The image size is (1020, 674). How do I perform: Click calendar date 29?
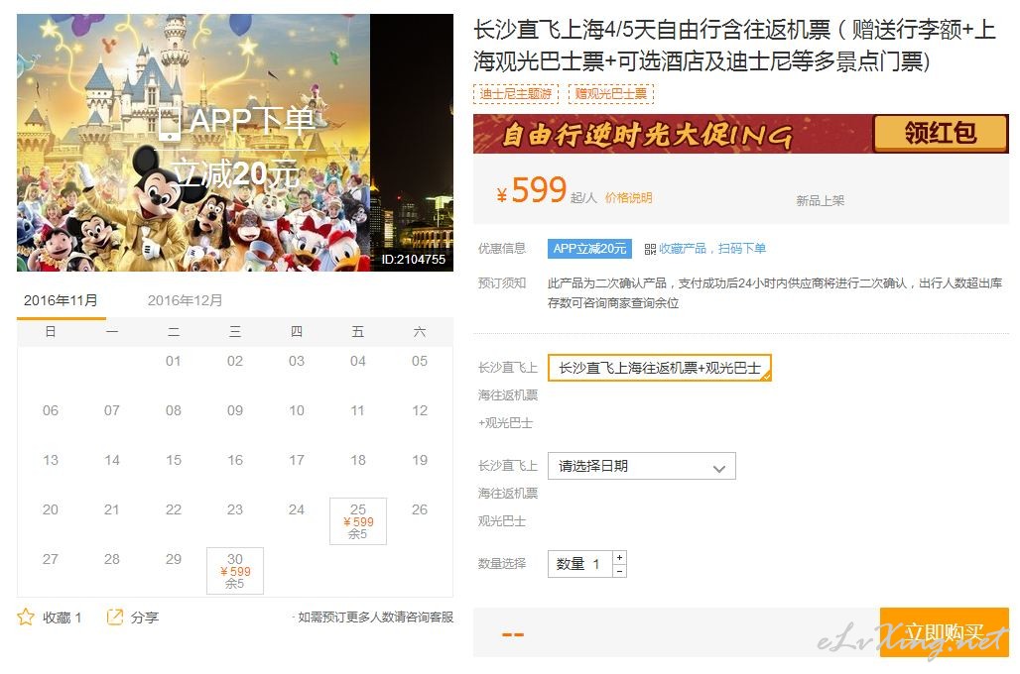pos(173,559)
